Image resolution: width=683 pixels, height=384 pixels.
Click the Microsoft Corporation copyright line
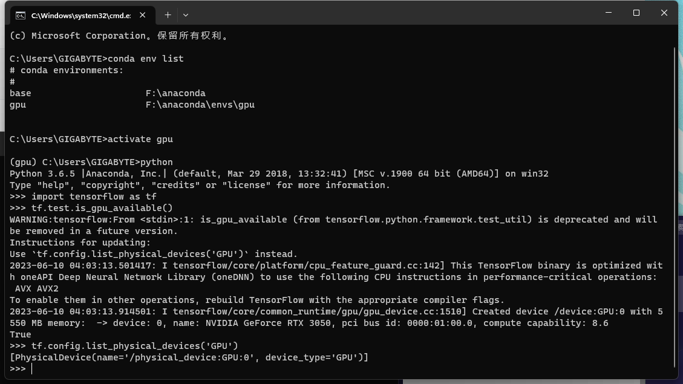(x=119, y=36)
